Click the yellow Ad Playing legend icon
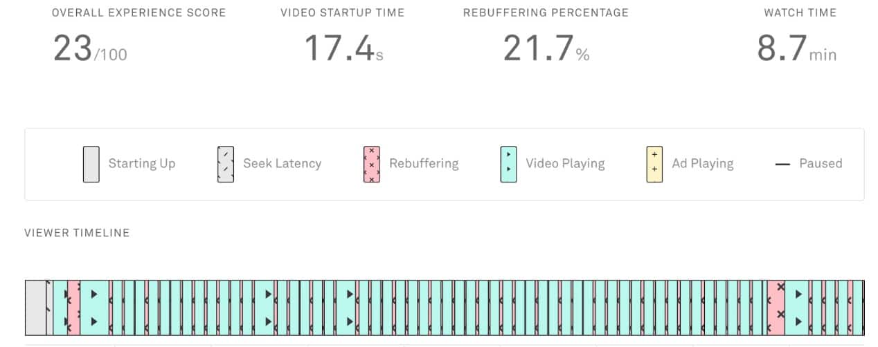Image resolution: width=878 pixels, height=347 pixels. [654, 164]
